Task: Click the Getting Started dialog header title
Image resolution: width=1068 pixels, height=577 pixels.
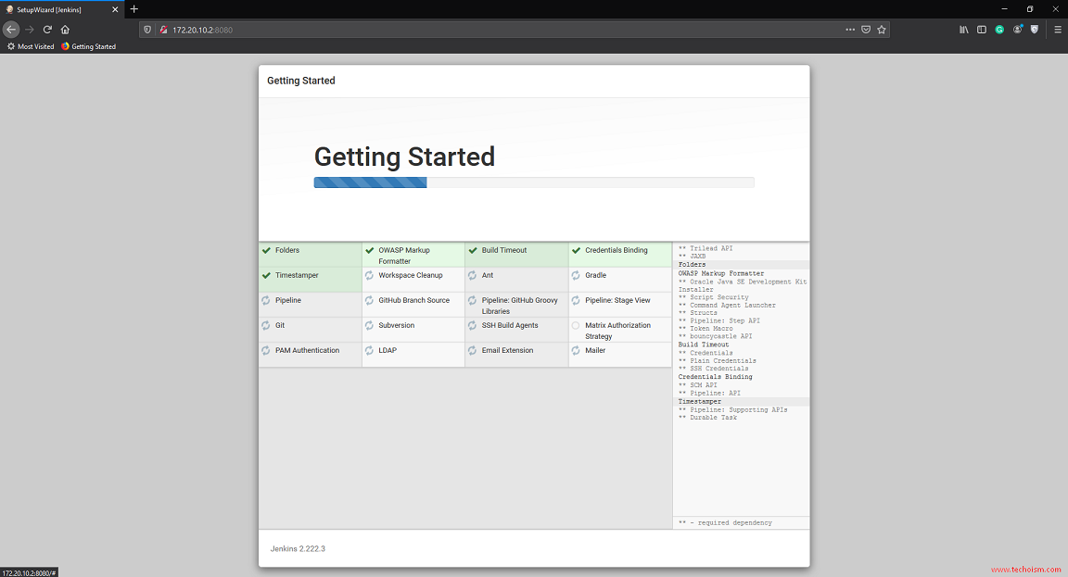Action: pos(301,81)
